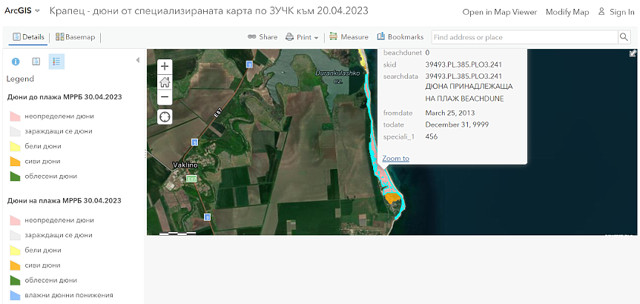Expand the Print dropdown
The height and width of the screenshot is (304, 640).
[302, 37]
